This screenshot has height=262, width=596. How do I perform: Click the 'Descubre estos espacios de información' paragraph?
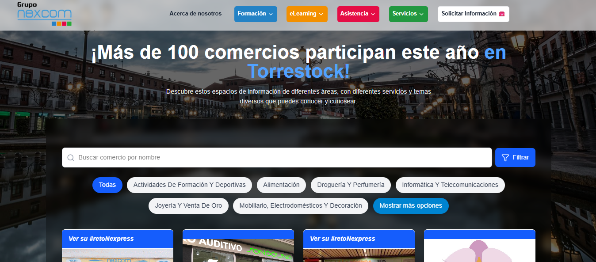(298, 96)
